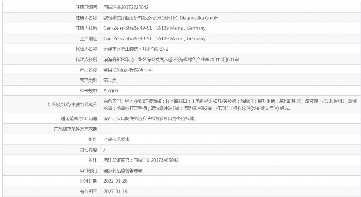Click the 有效期至 label
Viewport: 361px width, 197px height.
click(x=88, y=191)
